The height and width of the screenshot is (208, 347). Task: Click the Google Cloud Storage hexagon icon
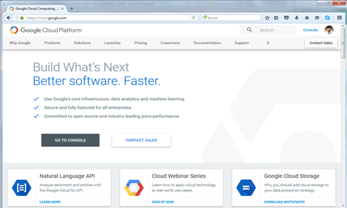[246, 188]
